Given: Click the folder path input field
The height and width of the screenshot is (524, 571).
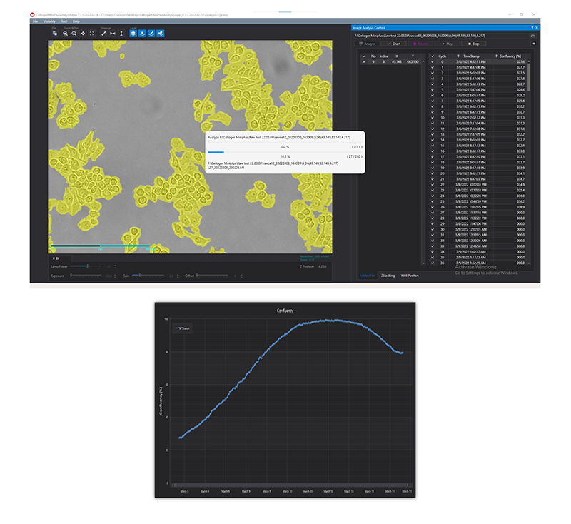Looking at the screenshot, I should point(440,36).
